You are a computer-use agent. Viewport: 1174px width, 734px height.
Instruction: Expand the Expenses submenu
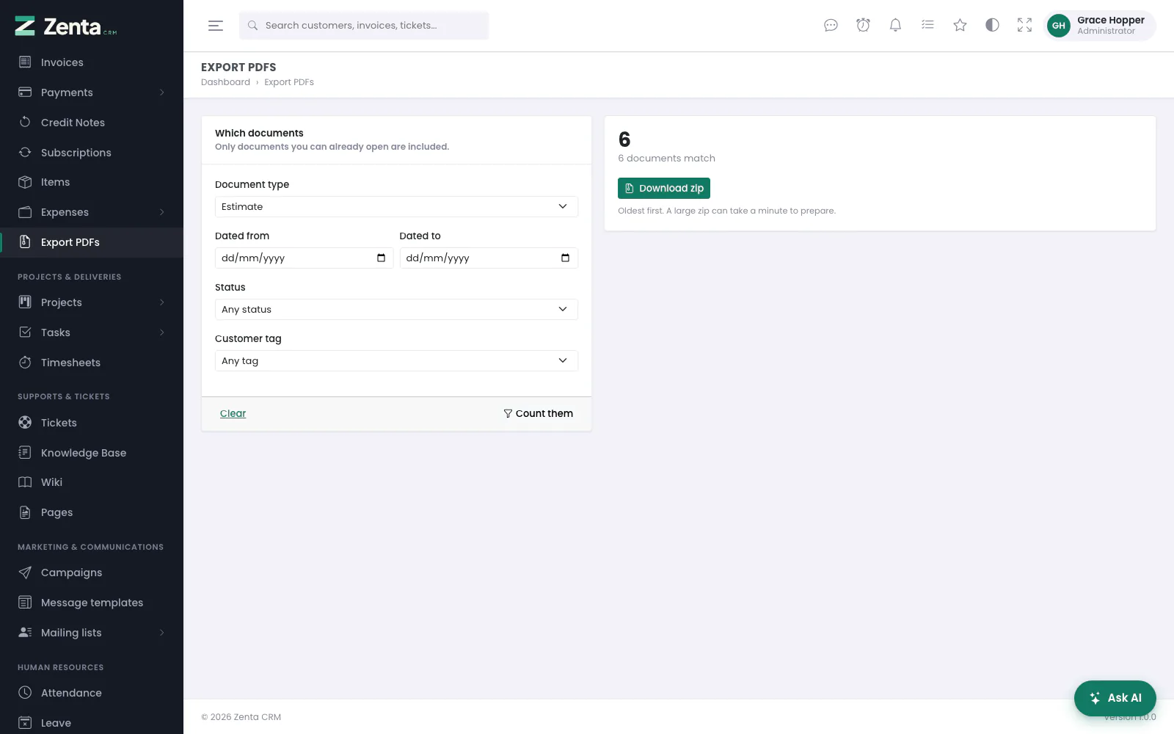click(162, 212)
